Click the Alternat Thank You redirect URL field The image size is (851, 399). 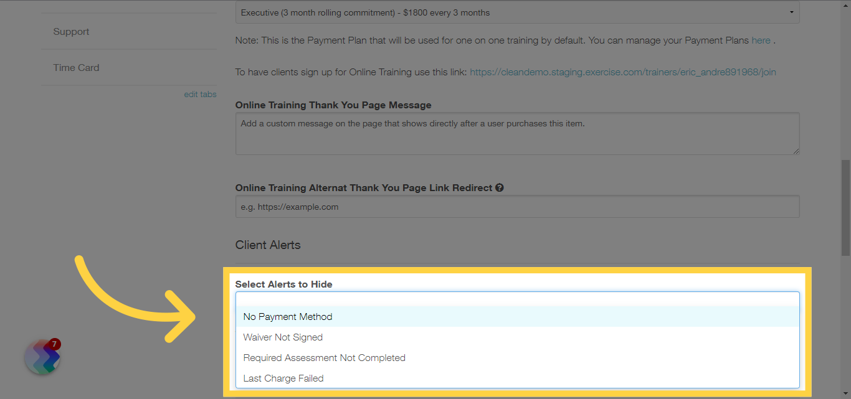[517, 206]
